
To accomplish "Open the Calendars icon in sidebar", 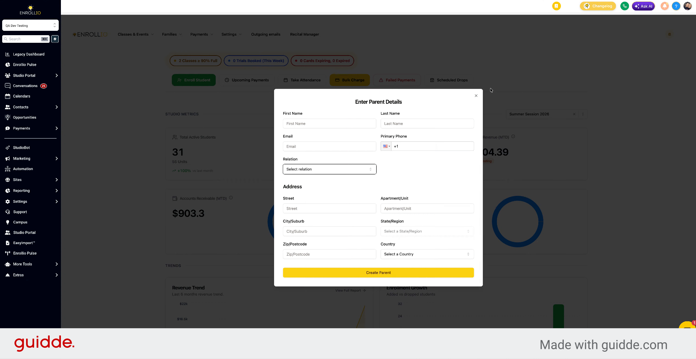I will pyautogui.click(x=8, y=96).
